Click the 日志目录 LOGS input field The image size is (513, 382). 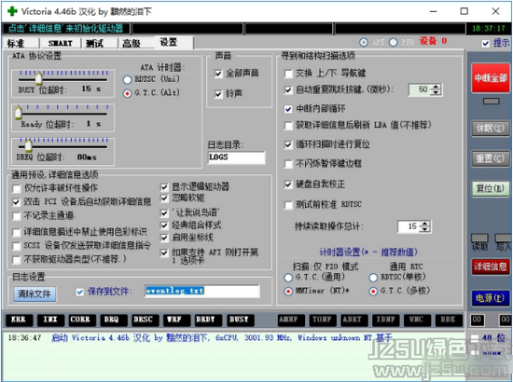tap(236, 157)
